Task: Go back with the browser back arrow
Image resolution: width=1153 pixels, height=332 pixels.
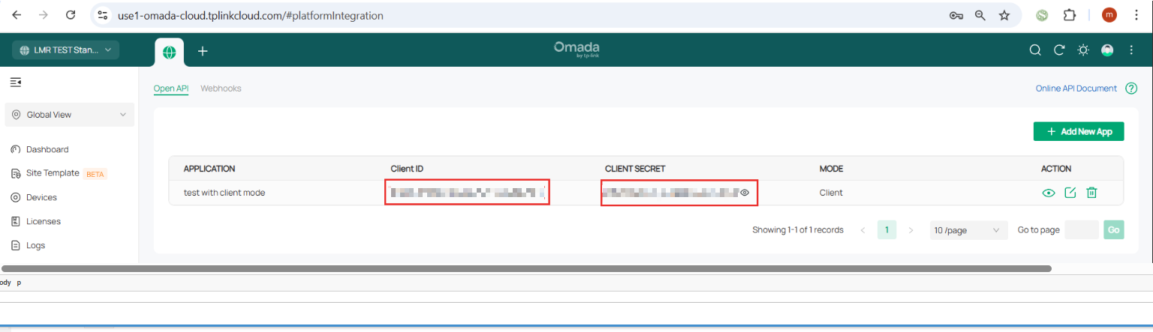Action: point(17,15)
